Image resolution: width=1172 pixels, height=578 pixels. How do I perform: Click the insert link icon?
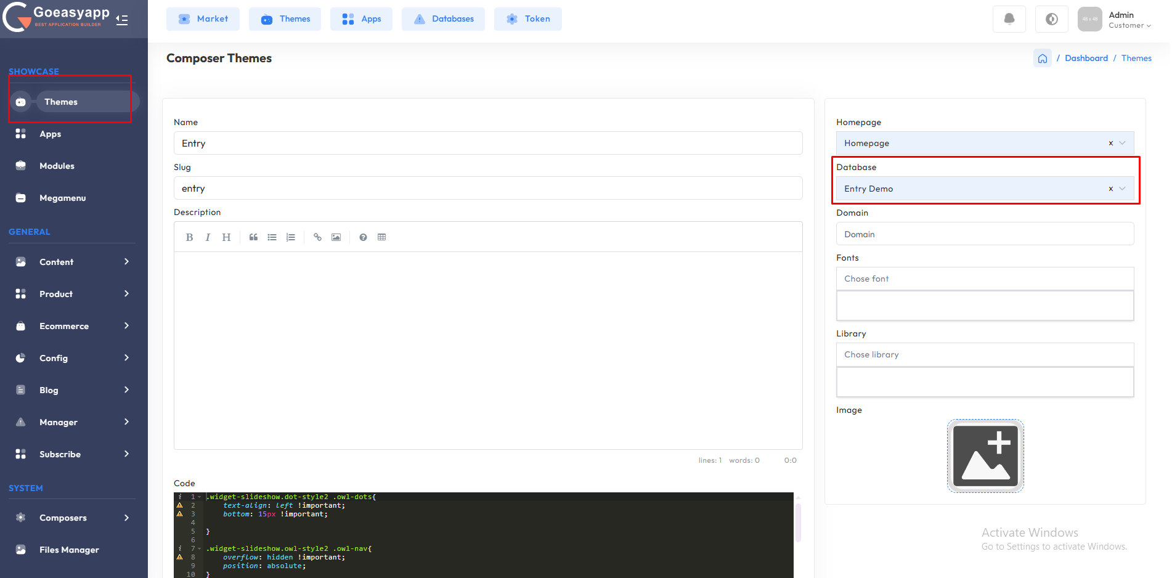pos(317,237)
